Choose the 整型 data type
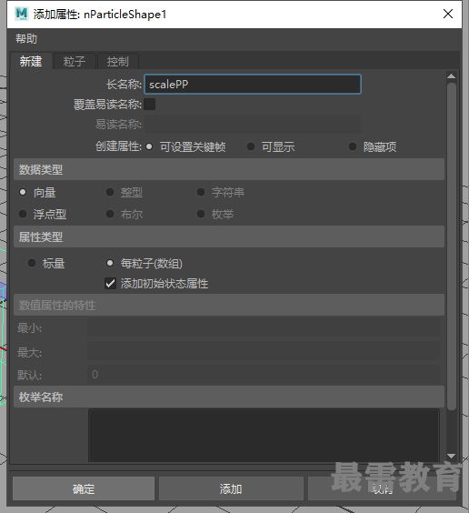Screen dimensions: 469x513 click(x=110, y=192)
